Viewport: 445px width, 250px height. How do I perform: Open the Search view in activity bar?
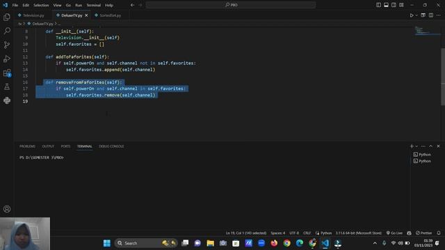[x=7, y=31]
